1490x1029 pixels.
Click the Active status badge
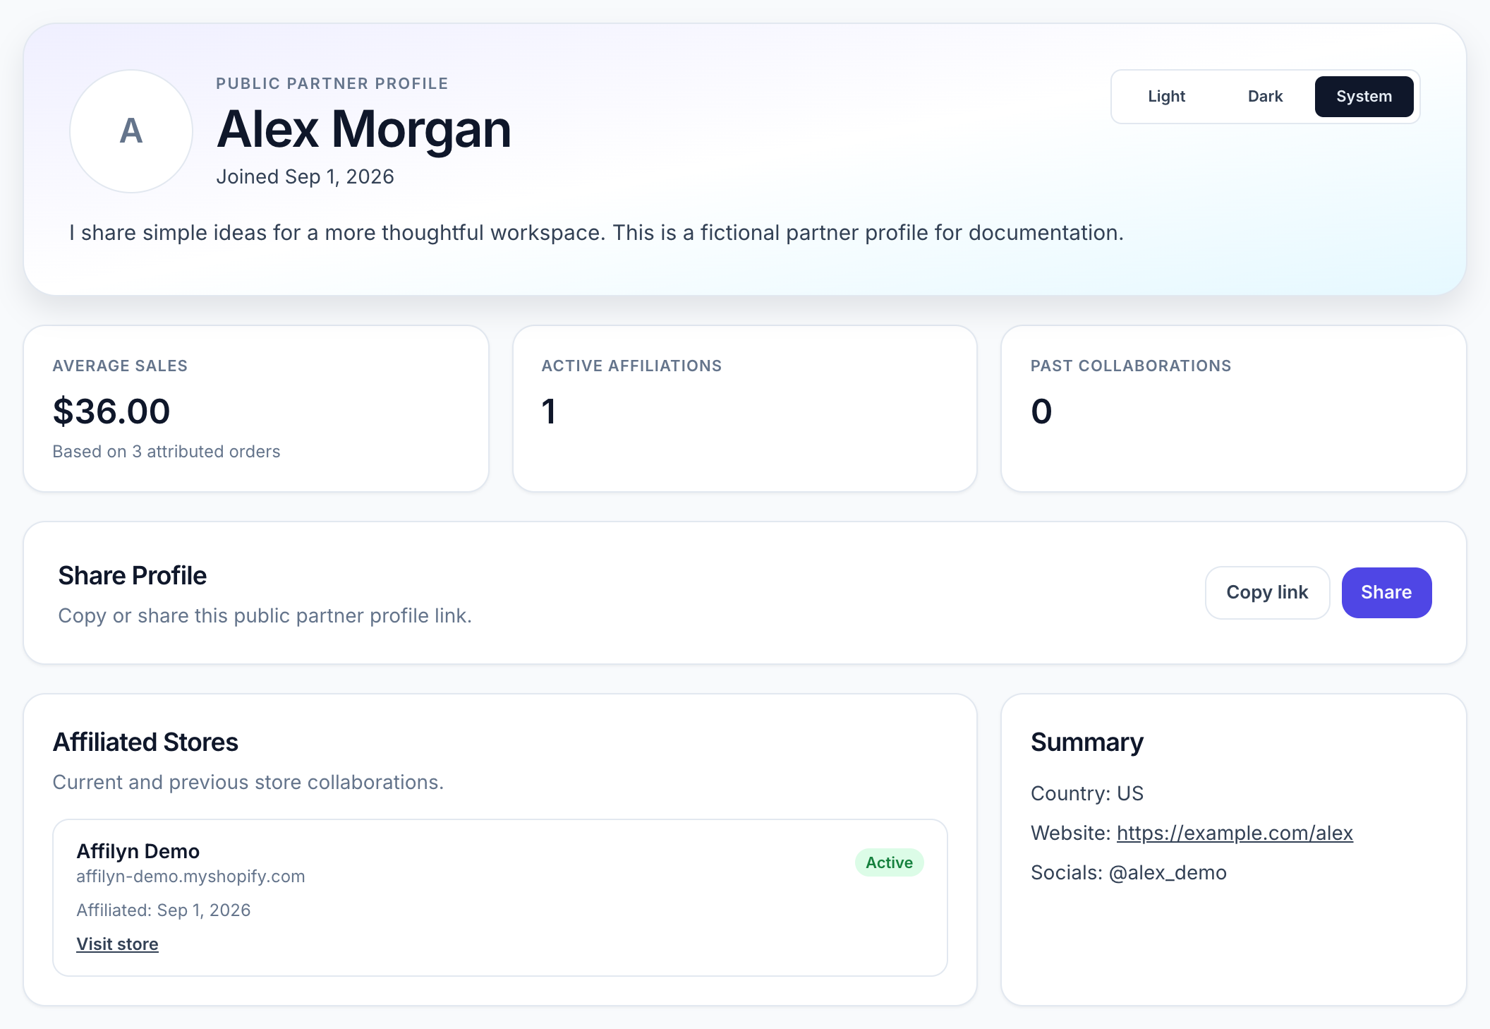[x=889, y=862]
